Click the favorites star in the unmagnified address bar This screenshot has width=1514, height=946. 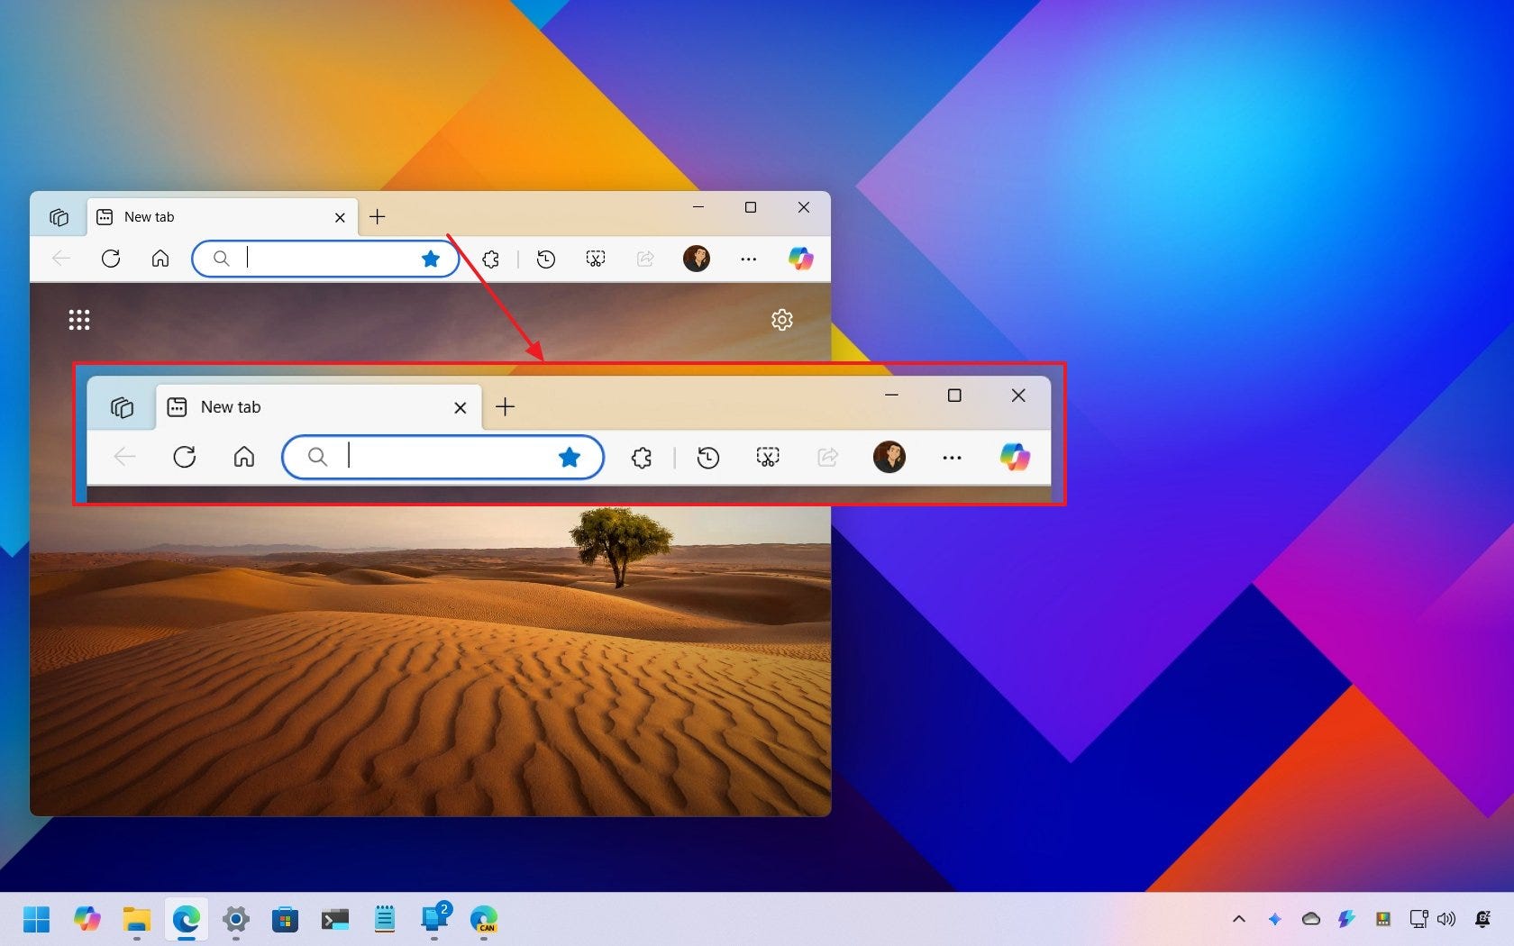(431, 259)
